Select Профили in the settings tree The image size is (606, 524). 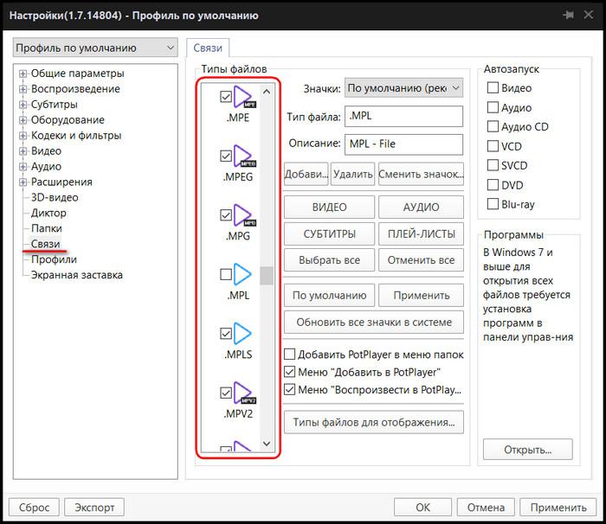click(54, 259)
